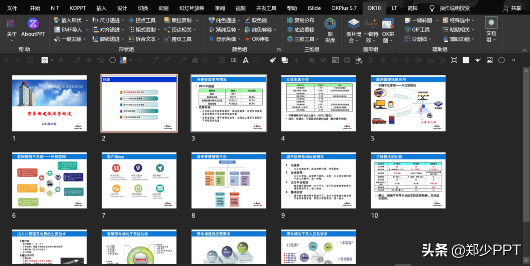
Task: Open the 幻灯片放映 tab
Action: [192, 8]
